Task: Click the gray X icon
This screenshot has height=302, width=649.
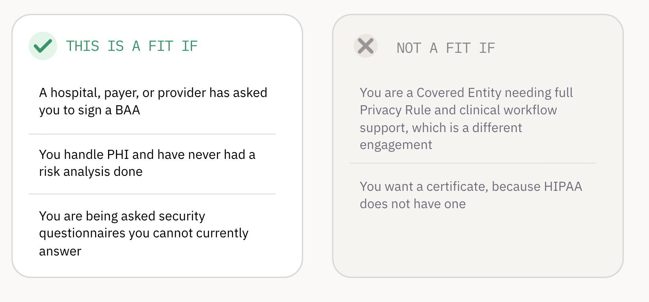Action: click(x=366, y=46)
